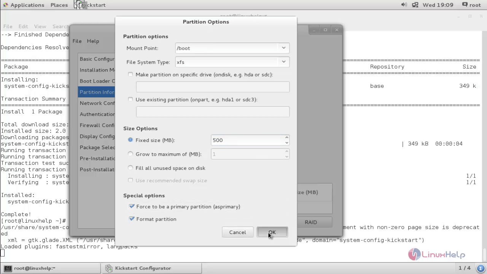Select Fill all unused space on disk

click(131, 168)
